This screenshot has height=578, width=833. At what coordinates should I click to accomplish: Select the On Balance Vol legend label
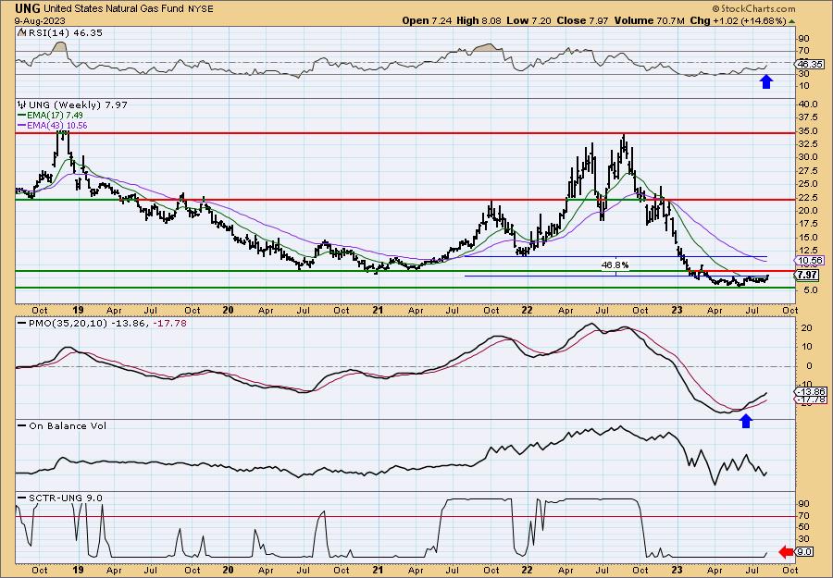[x=67, y=425]
